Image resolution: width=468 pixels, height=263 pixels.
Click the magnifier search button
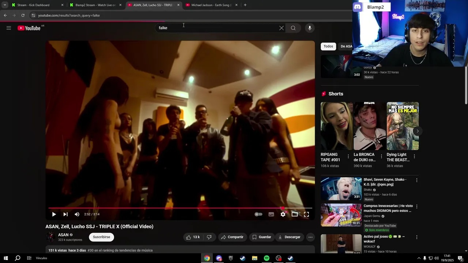pos(293,28)
